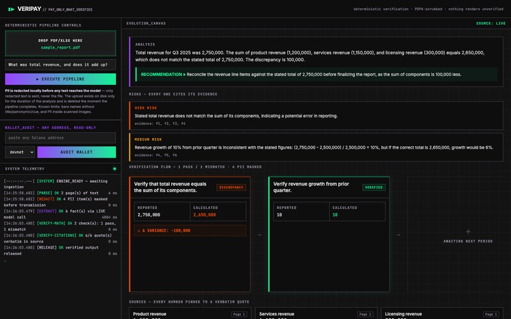Click the Recommendation heading in the analysis

(x=164, y=75)
